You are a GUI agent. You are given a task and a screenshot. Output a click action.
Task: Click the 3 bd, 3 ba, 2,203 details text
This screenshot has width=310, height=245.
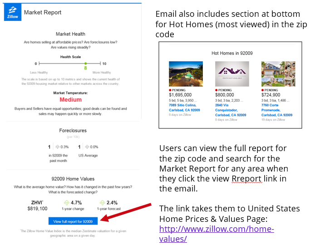pyautogui.click(x=229, y=100)
